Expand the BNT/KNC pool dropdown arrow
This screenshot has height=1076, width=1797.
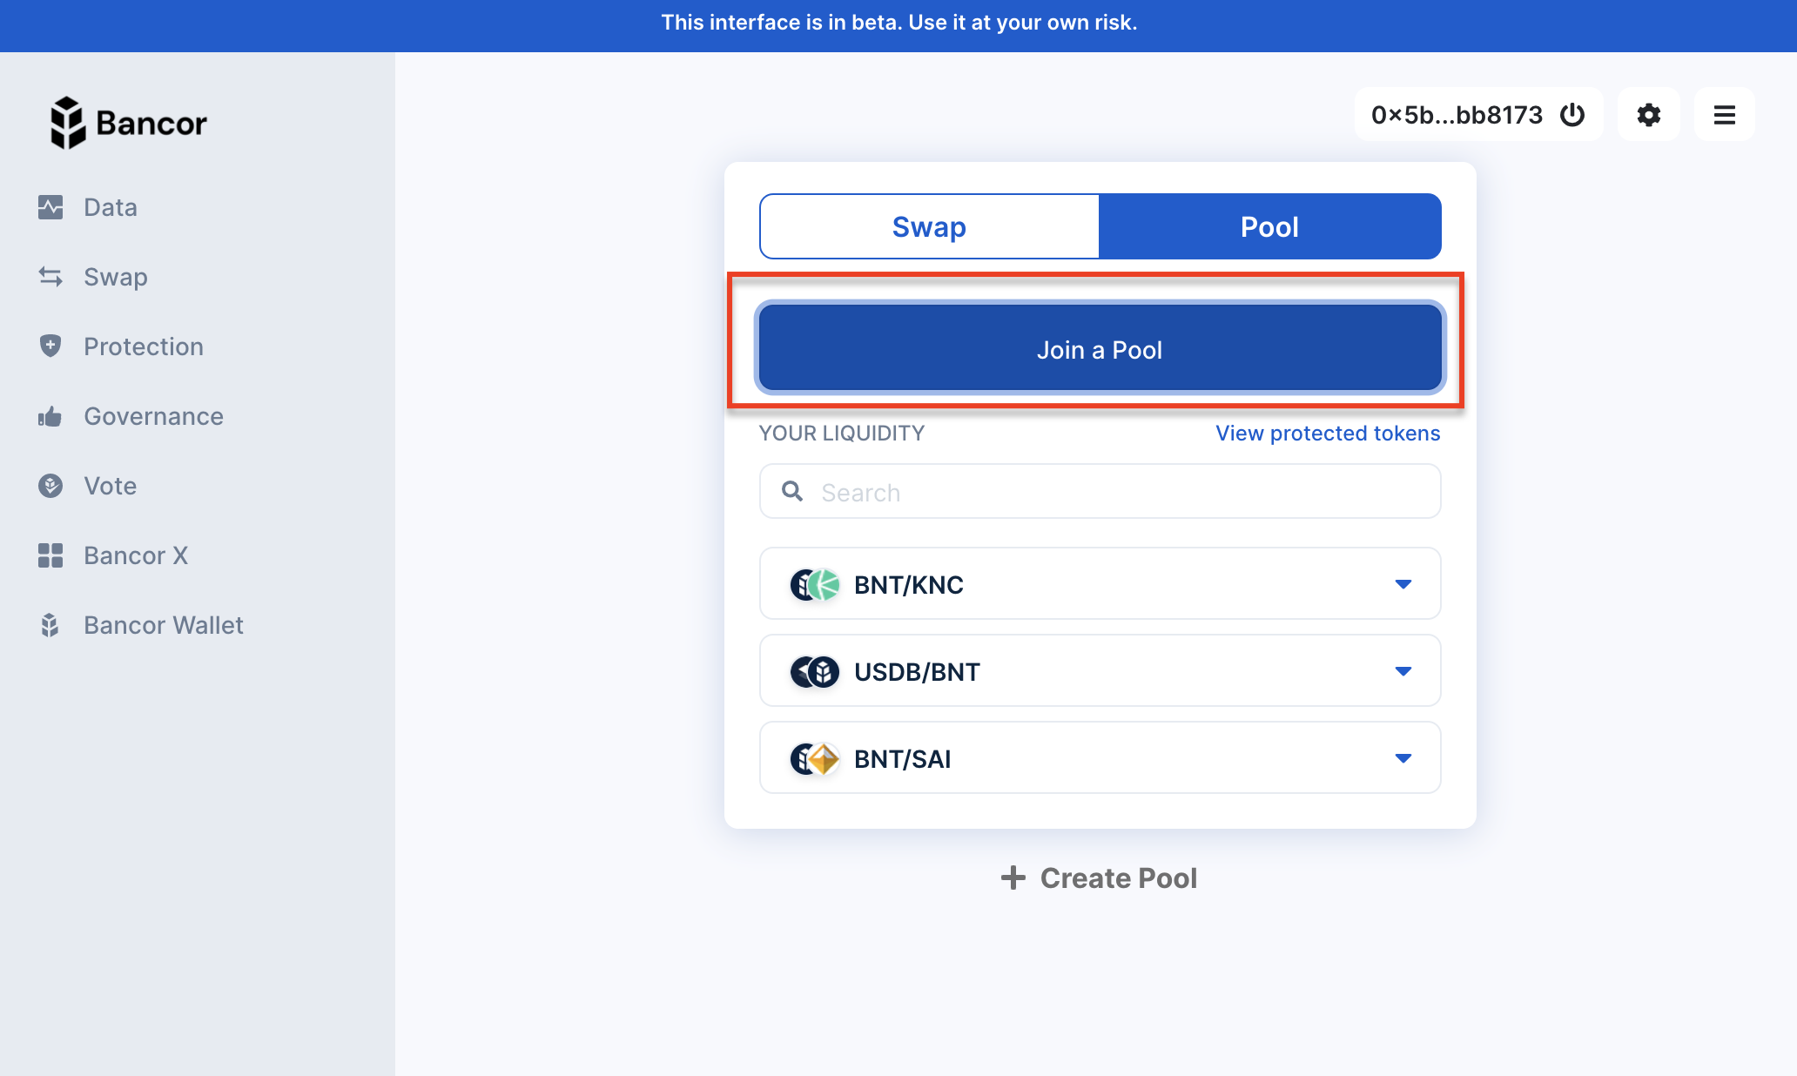(x=1403, y=584)
